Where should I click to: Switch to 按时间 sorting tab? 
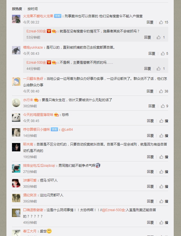pyautogui.click(x=32, y=9)
